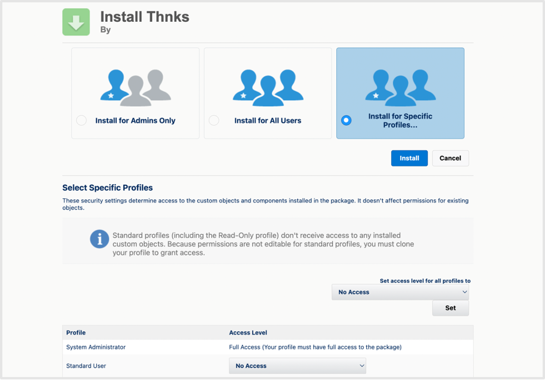Viewport: 545px width, 380px height.
Task: Click the Set button
Action: (x=450, y=307)
